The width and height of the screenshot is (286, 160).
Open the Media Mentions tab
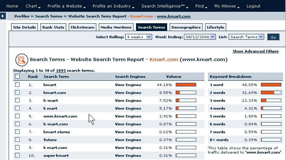pos(116,27)
